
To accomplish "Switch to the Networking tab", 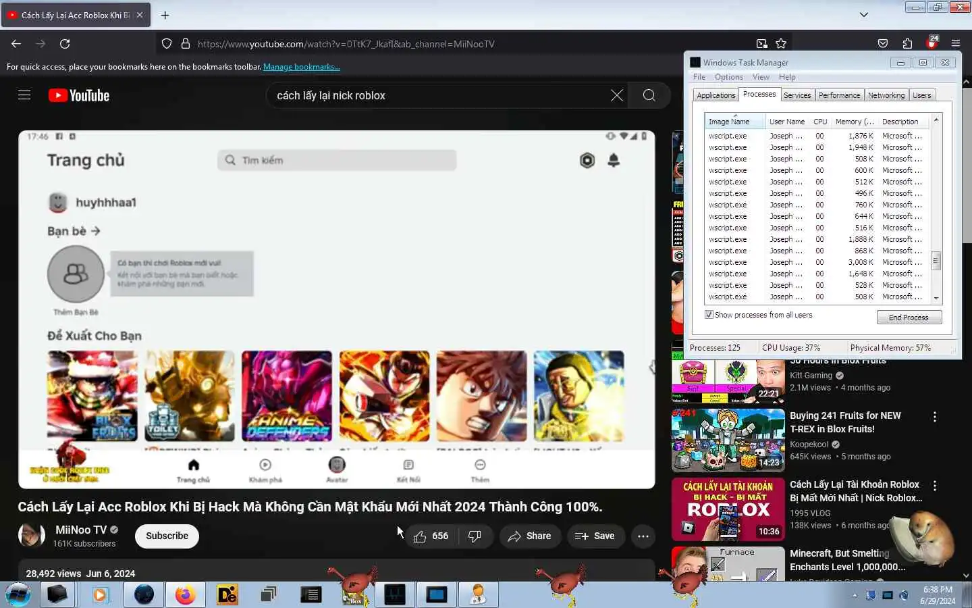I will pyautogui.click(x=886, y=95).
